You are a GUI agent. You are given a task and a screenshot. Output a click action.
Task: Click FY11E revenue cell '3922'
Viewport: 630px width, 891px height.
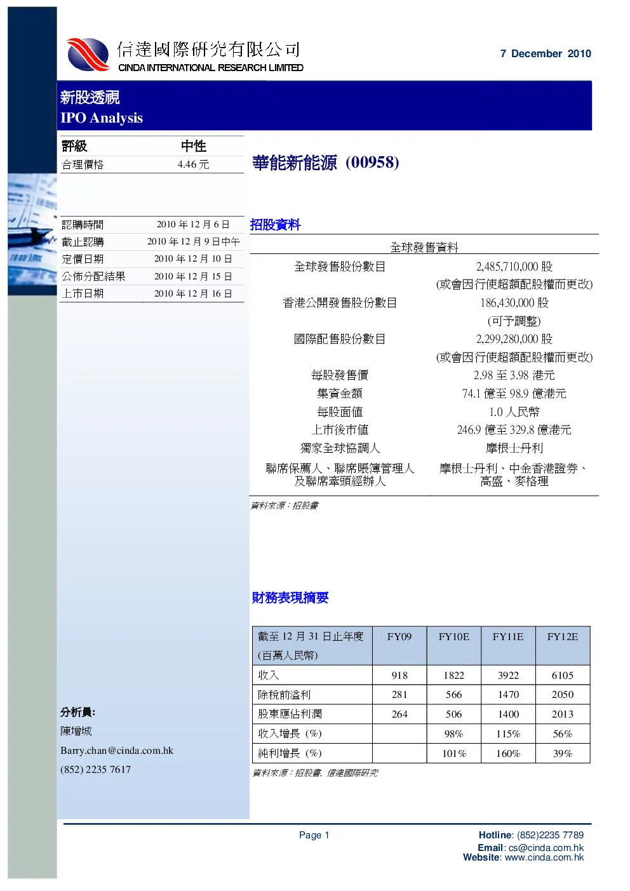pos(508,676)
